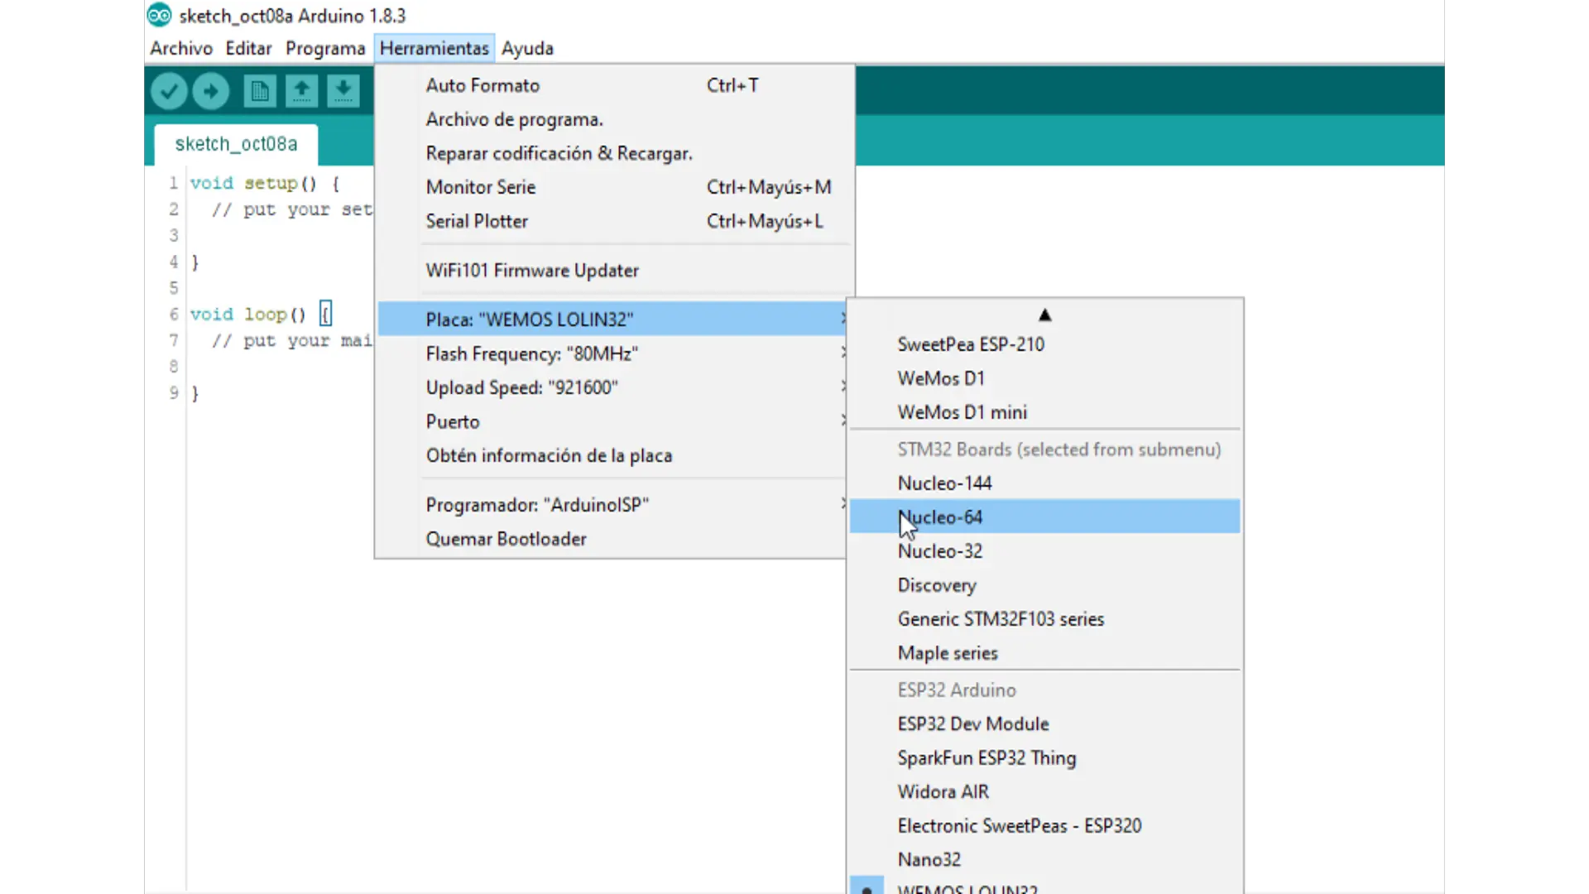
Task: Select SweetPea ESP-210 board
Action: (1044, 344)
